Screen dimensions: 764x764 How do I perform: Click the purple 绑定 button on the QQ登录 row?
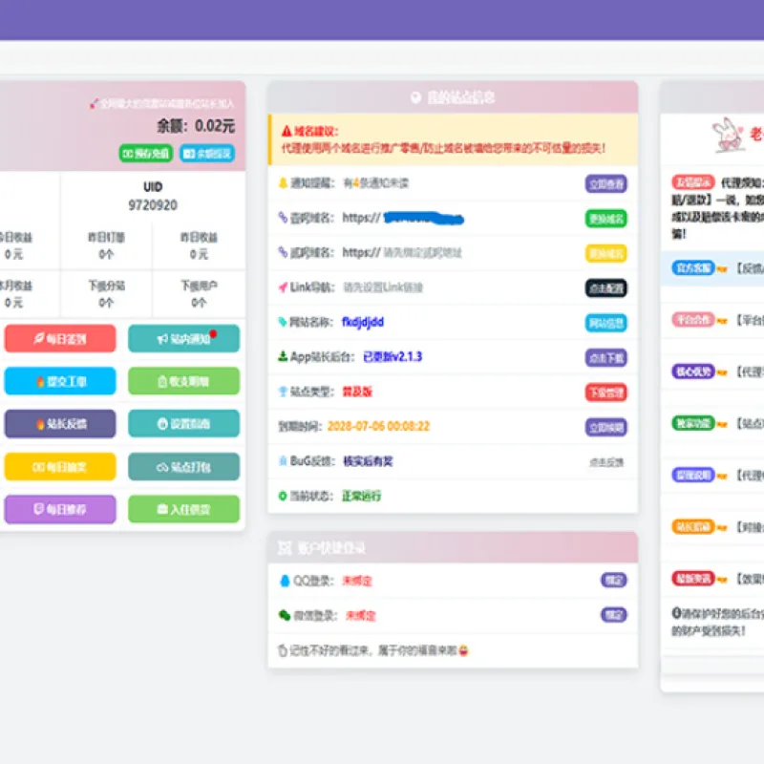[x=614, y=581]
